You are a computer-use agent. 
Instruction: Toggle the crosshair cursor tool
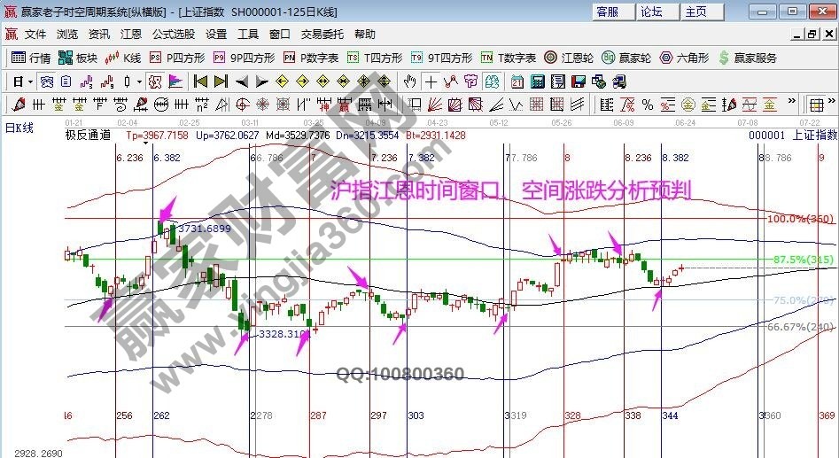pyautogui.click(x=430, y=82)
